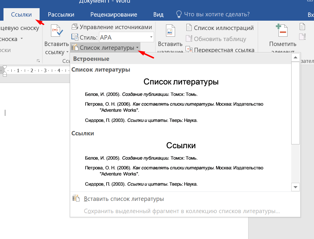This screenshot has height=239, width=314.
Task: Click the Список иллюстраций icon
Action: [x=189, y=28]
